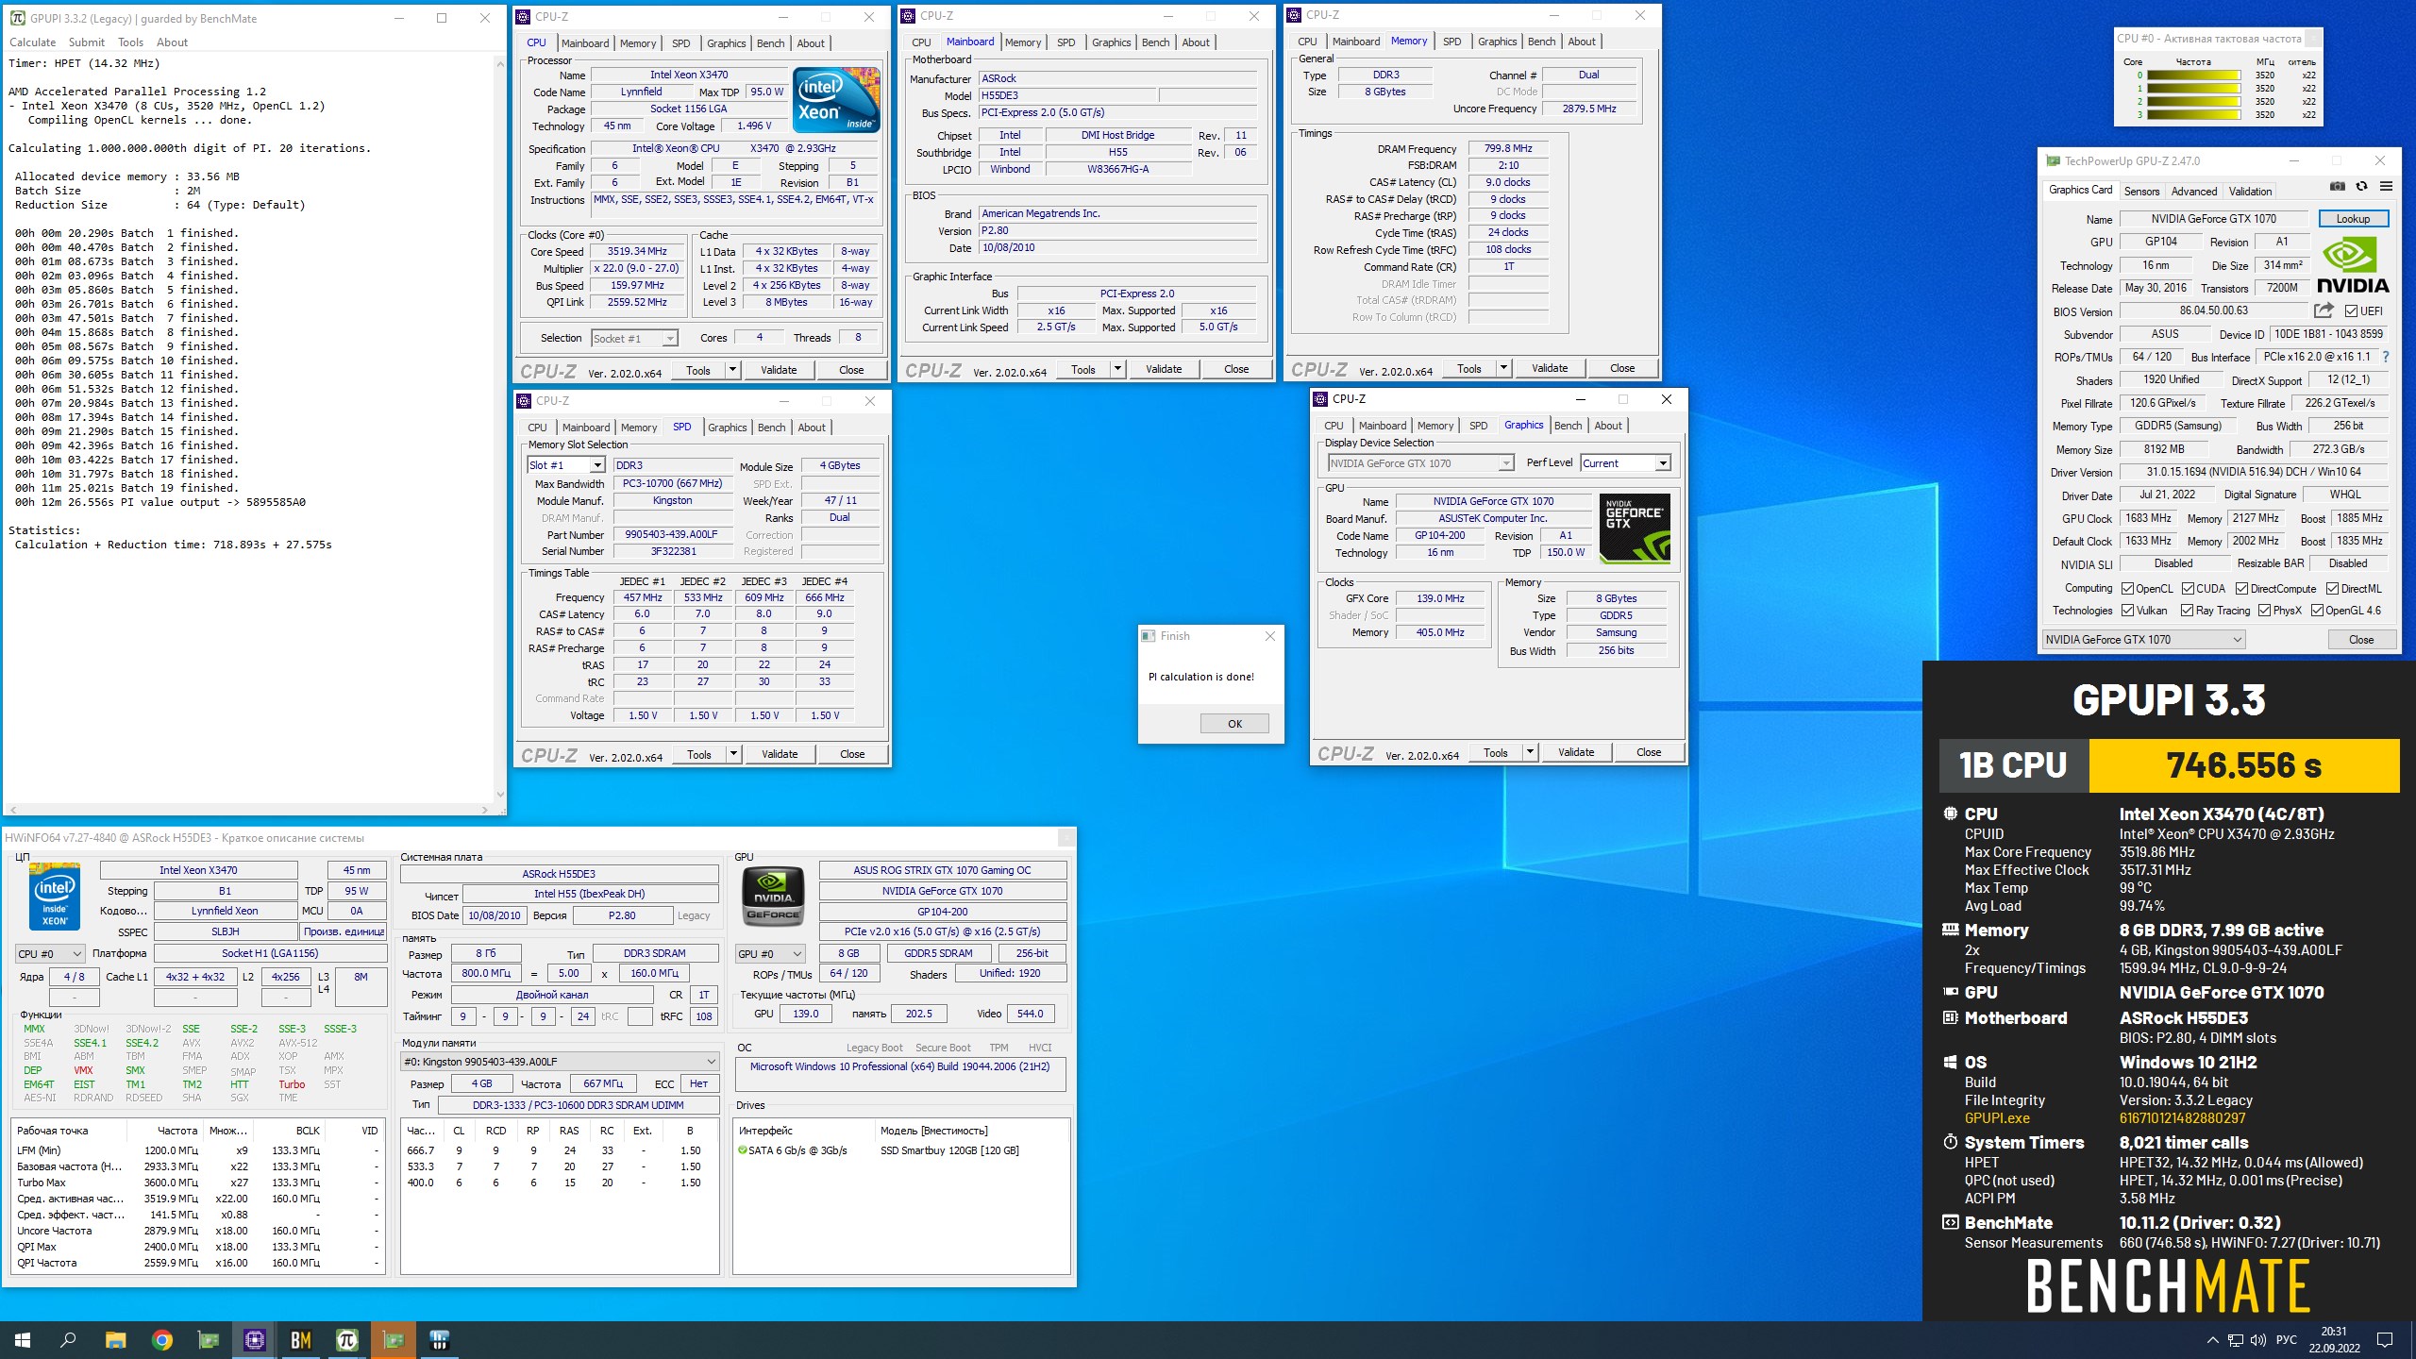Click network tray icon
The width and height of the screenshot is (2416, 1359).
click(x=2235, y=1340)
